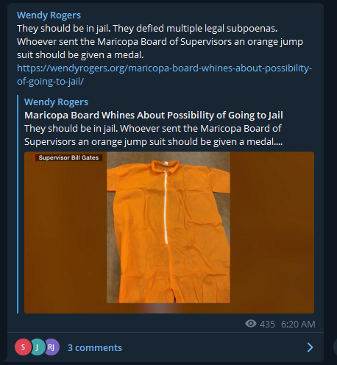
Task: Click the Wendy Rogers channel name
Action: coord(49,15)
